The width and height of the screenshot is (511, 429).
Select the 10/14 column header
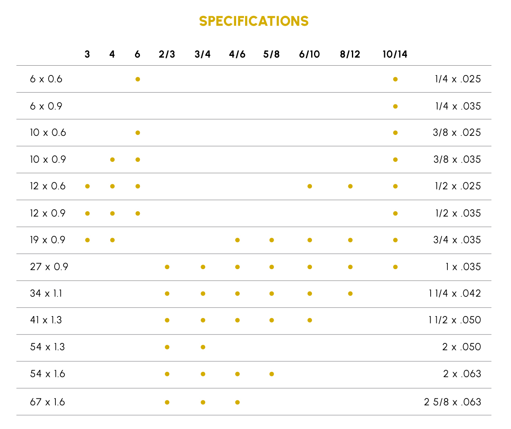pos(395,54)
